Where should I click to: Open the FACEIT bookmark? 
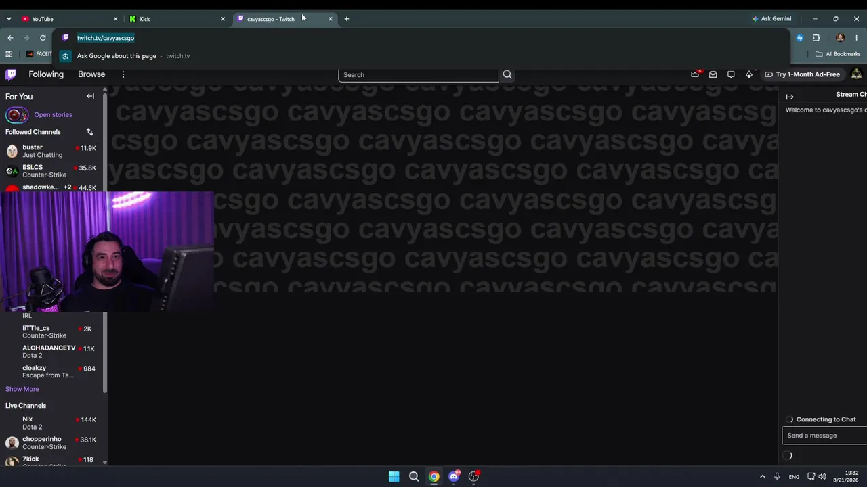click(39, 54)
